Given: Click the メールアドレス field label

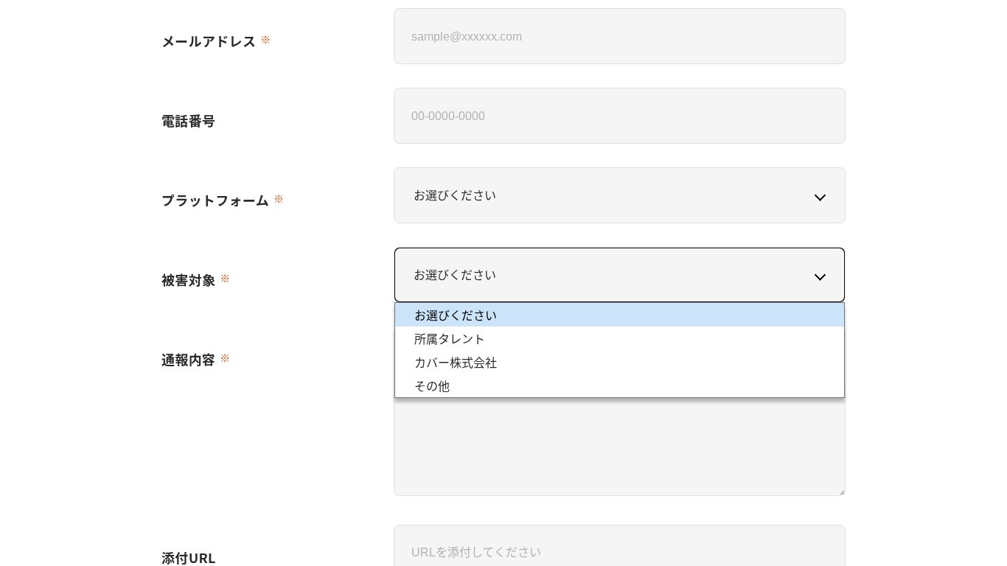Looking at the screenshot, I should tap(209, 41).
